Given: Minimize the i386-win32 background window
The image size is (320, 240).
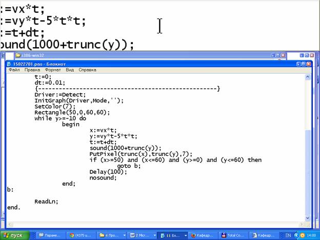Looking at the screenshot, I should [x=273, y=55].
